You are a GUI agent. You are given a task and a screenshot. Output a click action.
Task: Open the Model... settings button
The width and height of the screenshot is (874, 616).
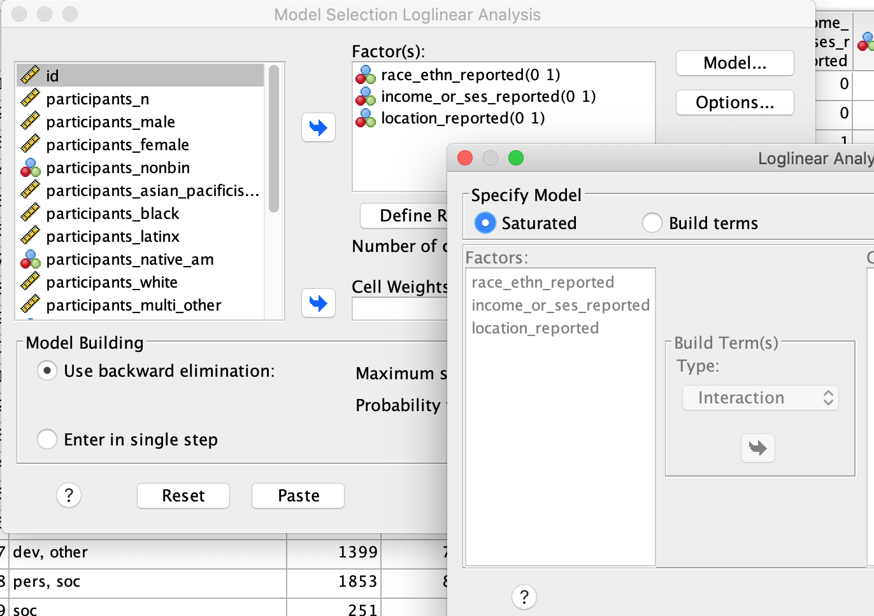(x=735, y=63)
